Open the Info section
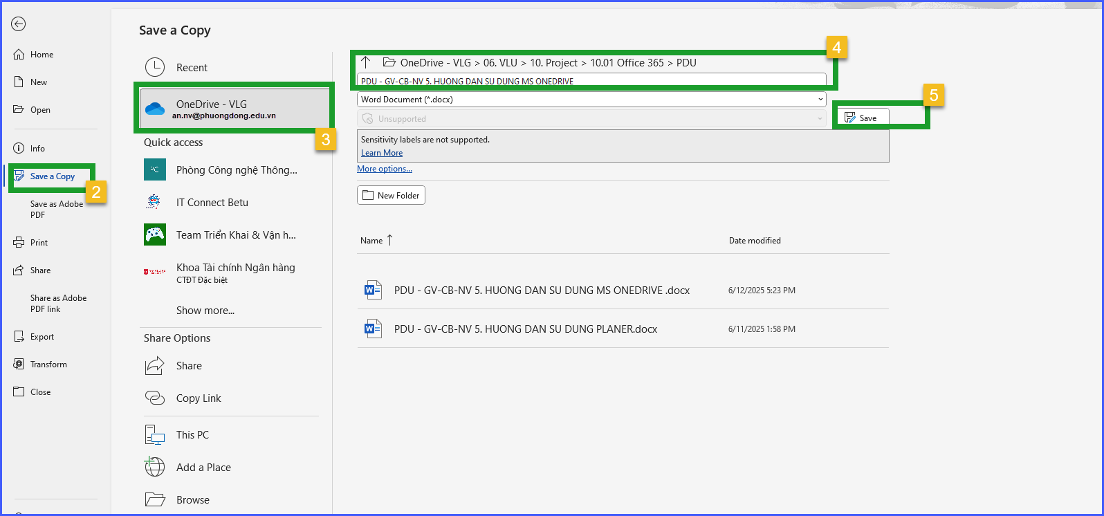1104x516 pixels. [37, 149]
